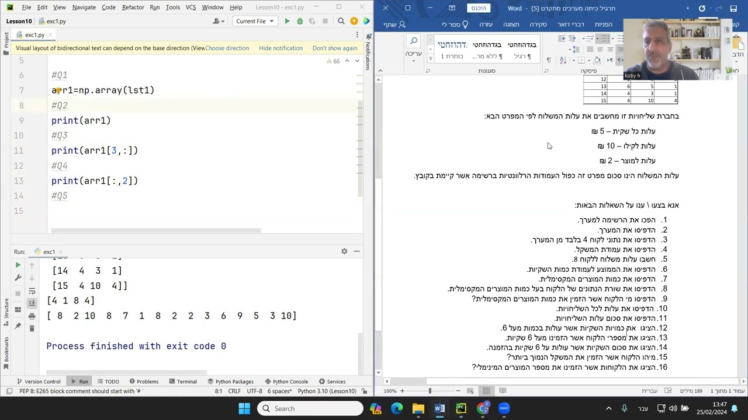
Task: Clear all output with the trash icon
Action: click(32, 328)
